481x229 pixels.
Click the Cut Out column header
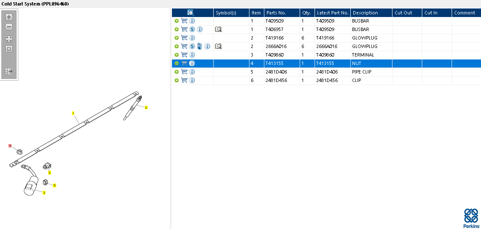click(x=407, y=13)
